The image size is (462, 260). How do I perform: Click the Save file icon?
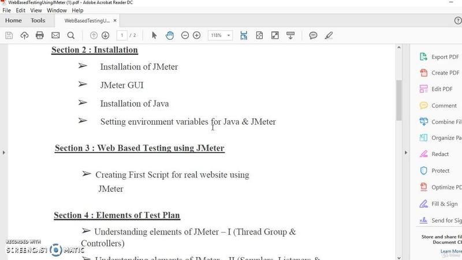point(9,36)
